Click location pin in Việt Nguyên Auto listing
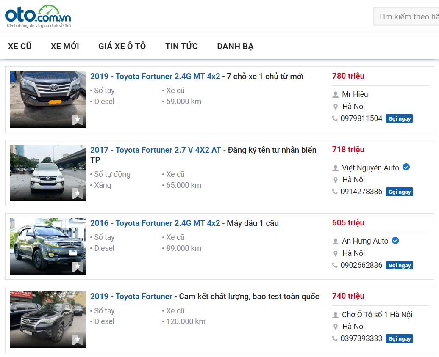Screen dimensions: 439x357 coord(336,180)
